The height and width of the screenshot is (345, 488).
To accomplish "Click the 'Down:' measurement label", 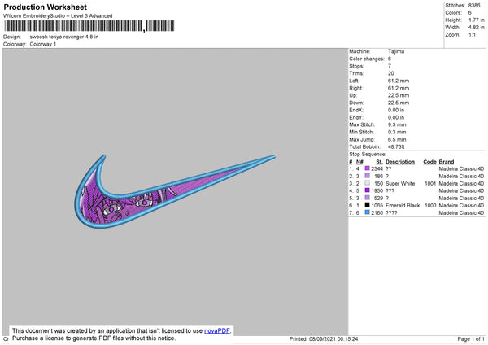I will [356, 103].
